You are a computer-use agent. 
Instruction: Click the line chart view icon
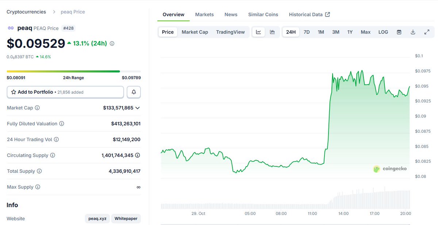[258, 32]
